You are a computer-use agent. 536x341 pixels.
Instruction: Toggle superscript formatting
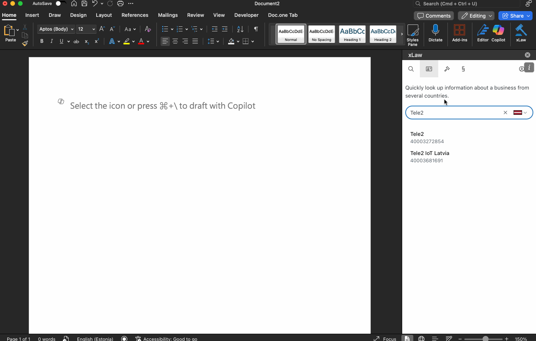pos(97,41)
